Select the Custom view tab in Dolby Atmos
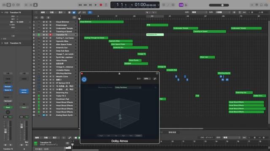This screenshot has height=151, width=270. (138, 135)
